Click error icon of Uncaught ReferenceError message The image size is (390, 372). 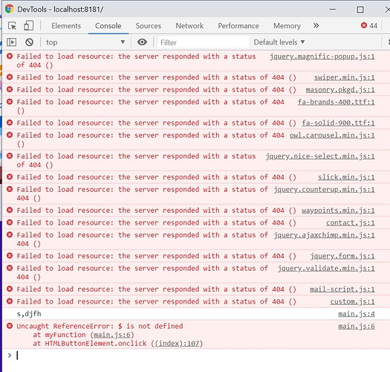(x=10, y=326)
